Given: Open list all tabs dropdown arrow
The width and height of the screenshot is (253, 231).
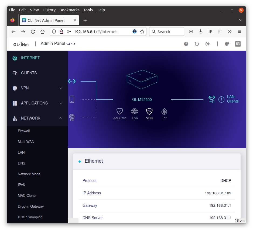Looking at the screenshot, I should coord(241,20).
